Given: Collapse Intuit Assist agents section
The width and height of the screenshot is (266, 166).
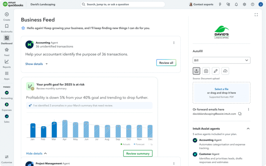Looking at the screenshot, I should pyautogui.click(x=248, y=129).
